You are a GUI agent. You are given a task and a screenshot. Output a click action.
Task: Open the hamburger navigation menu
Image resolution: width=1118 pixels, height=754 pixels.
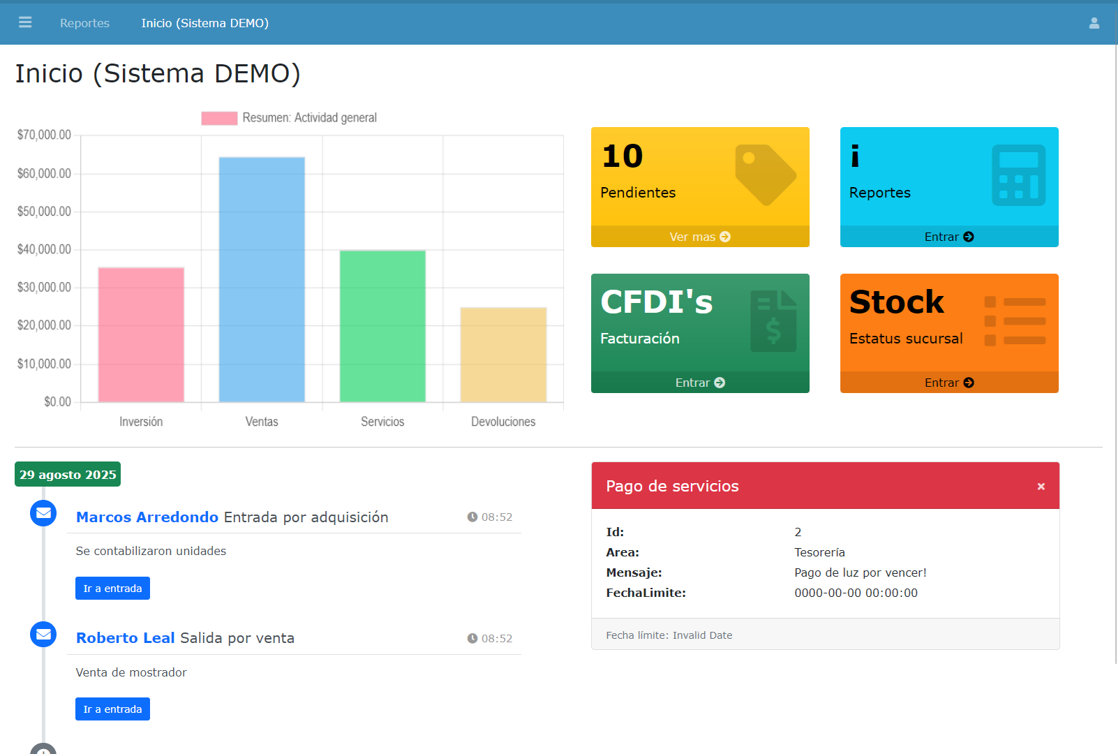coord(25,22)
